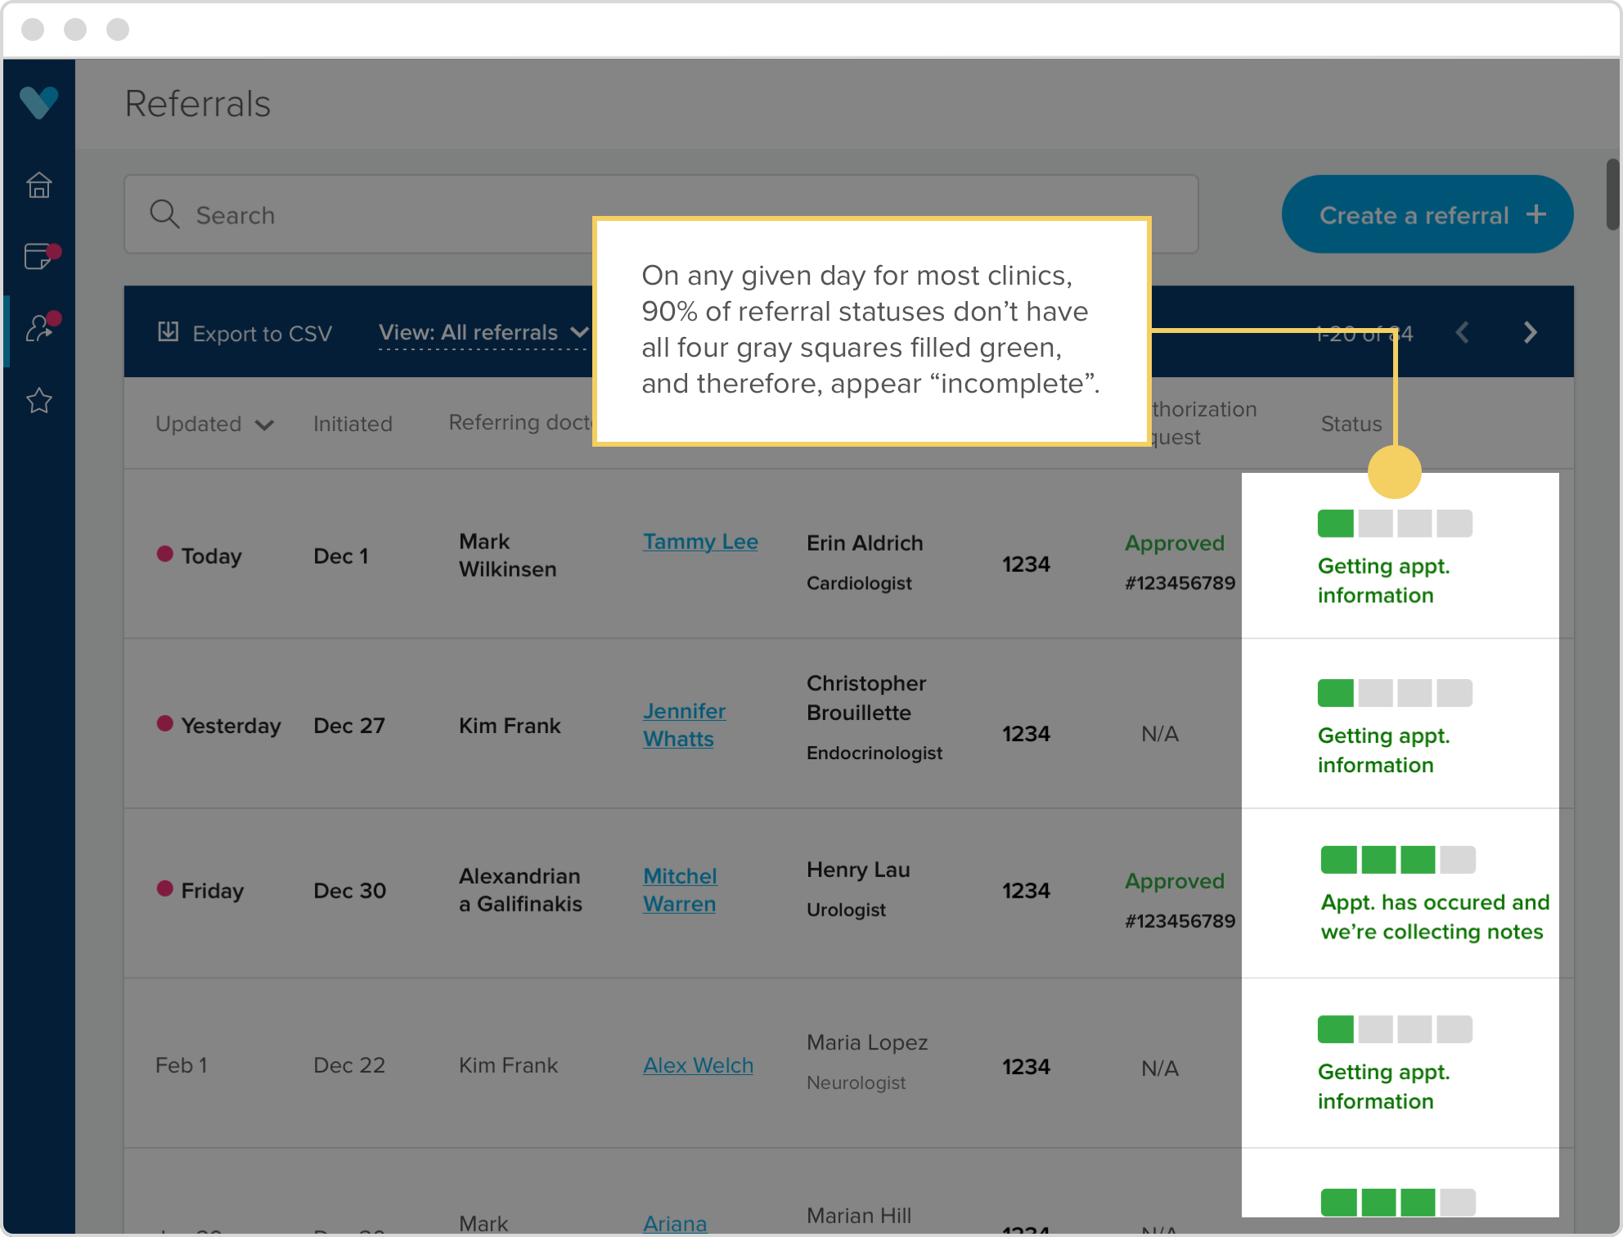Screen dimensions: 1623x1237
Task: Click the Export to CSV download icon
Action: point(168,332)
